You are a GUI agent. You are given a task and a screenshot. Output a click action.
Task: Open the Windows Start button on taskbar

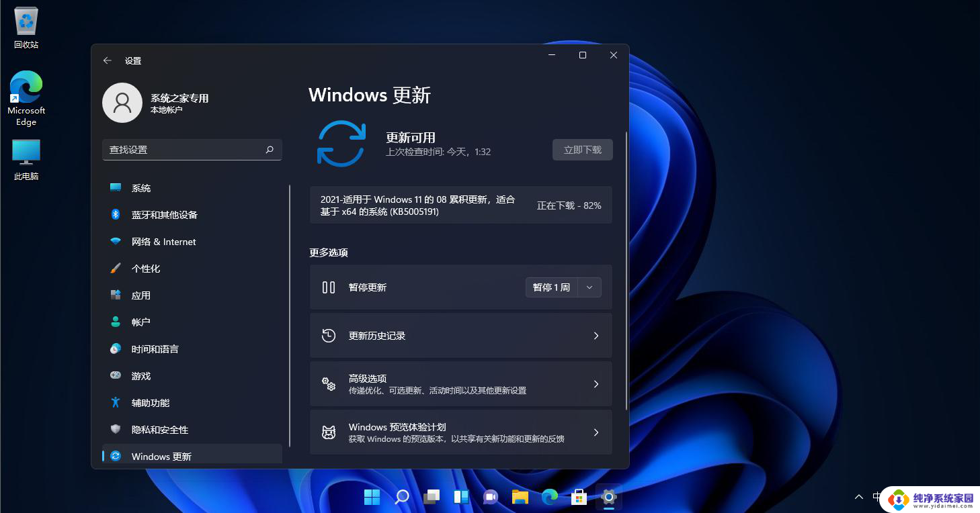pos(372,497)
